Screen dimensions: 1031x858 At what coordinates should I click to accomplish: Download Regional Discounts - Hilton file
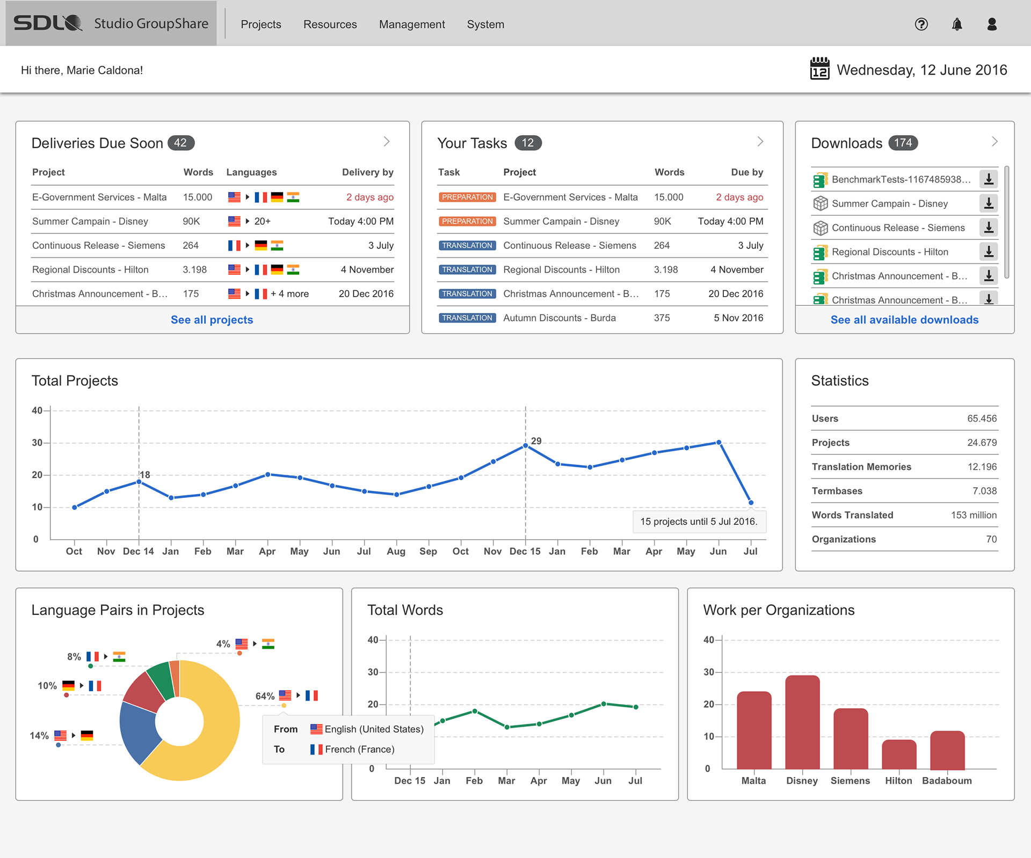[989, 252]
